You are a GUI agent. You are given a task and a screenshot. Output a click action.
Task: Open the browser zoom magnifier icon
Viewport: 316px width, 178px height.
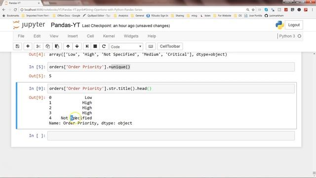coord(248,10)
